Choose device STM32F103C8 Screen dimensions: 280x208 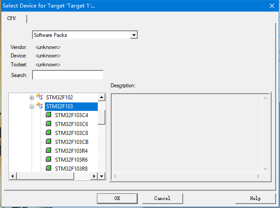(x=72, y=133)
